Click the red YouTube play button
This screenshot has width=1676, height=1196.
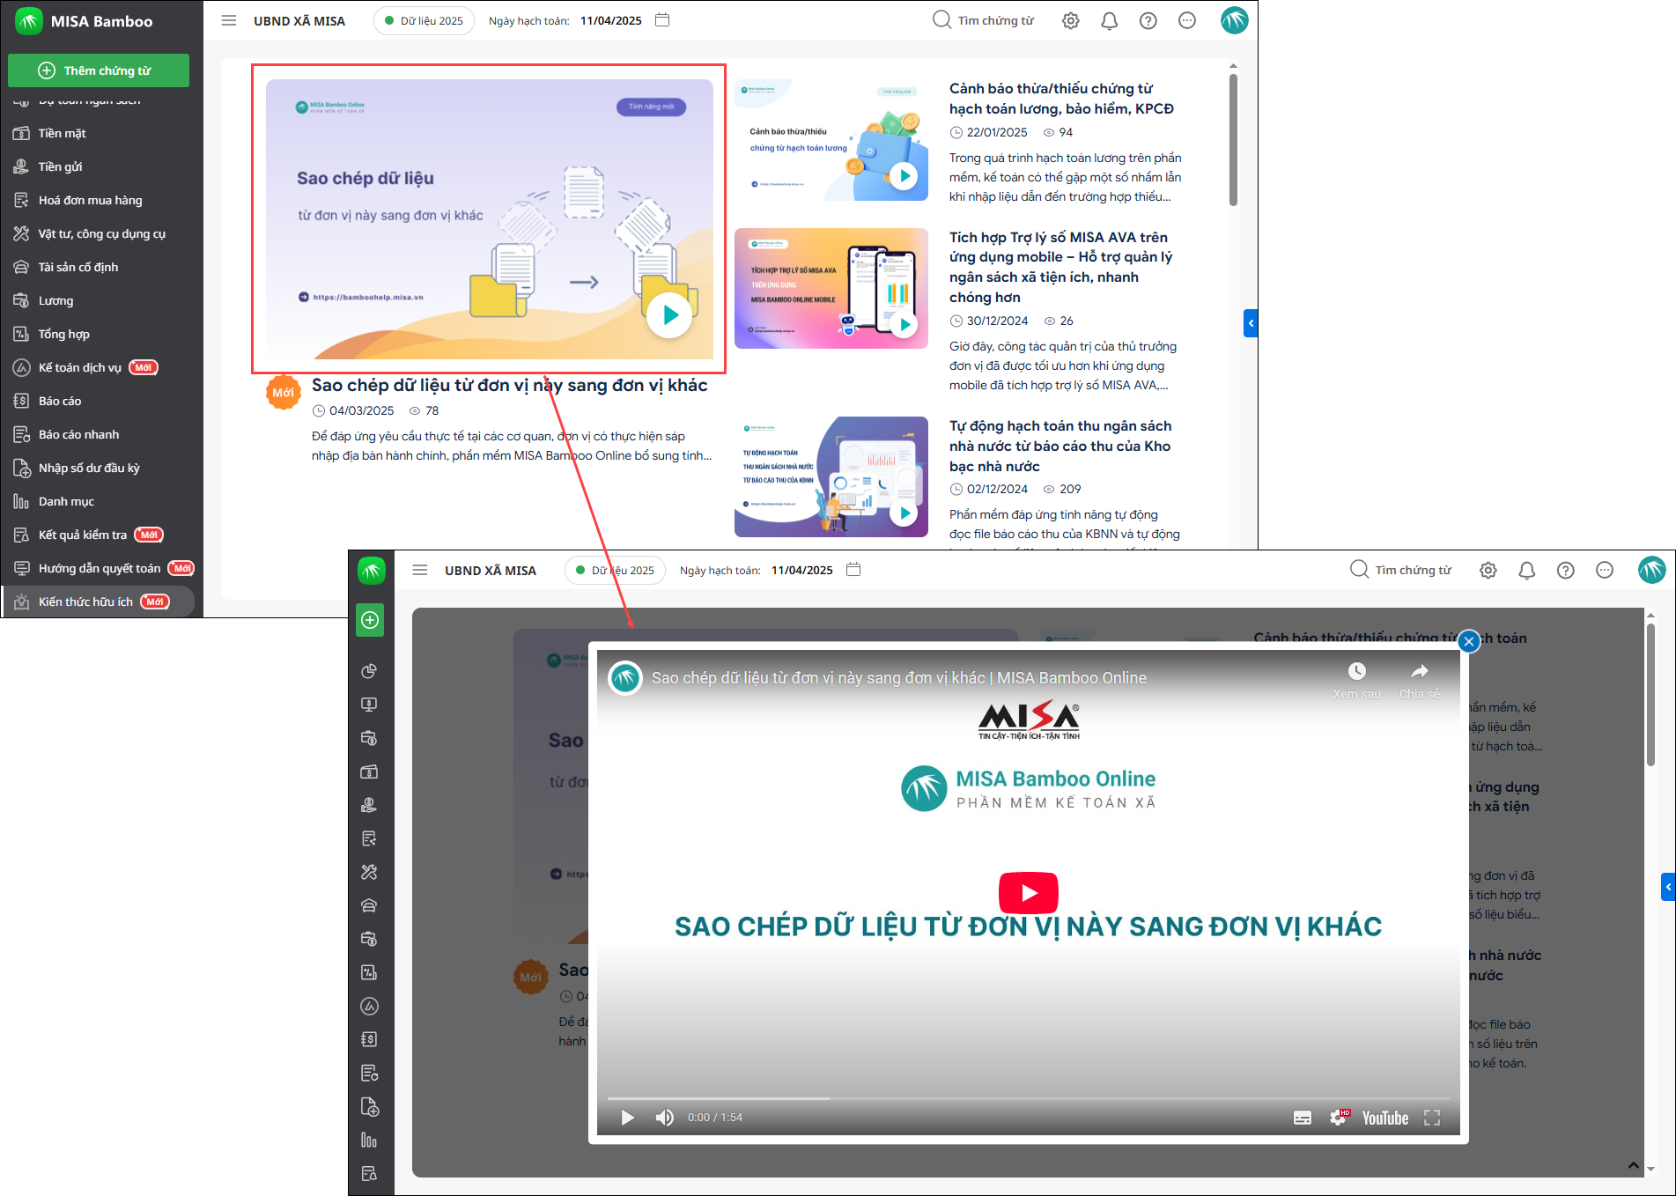click(x=1028, y=892)
